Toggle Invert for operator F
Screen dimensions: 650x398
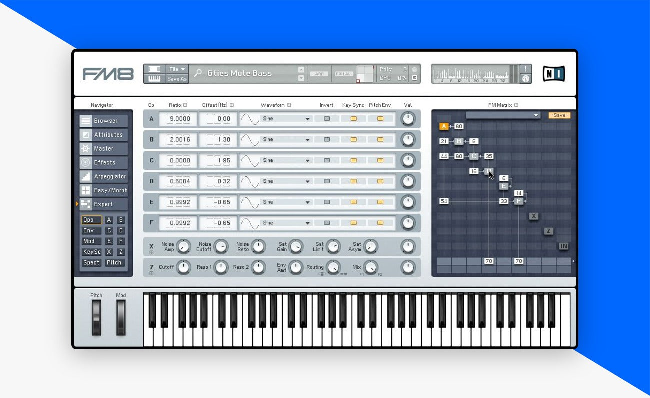tap(327, 223)
